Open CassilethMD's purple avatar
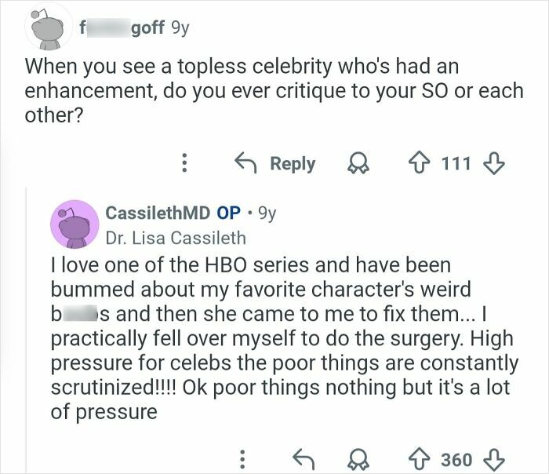Image resolution: width=549 pixels, height=474 pixels. (74, 227)
